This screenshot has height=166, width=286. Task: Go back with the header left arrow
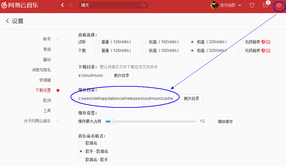tap(62, 5)
